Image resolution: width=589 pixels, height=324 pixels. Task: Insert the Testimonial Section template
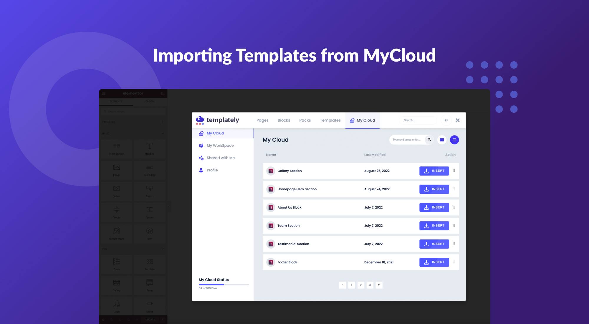tap(434, 244)
